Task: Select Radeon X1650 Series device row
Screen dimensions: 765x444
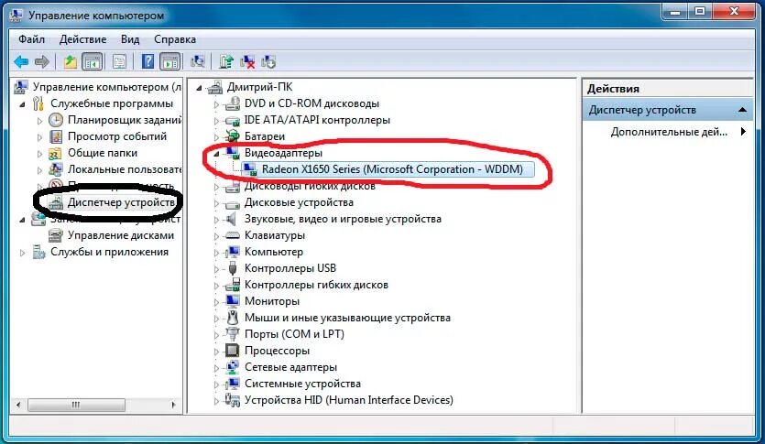Action: click(392, 169)
